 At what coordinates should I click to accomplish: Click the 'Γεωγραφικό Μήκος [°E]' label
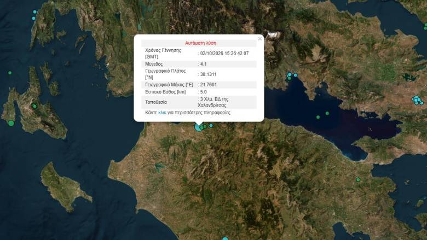[169, 85]
